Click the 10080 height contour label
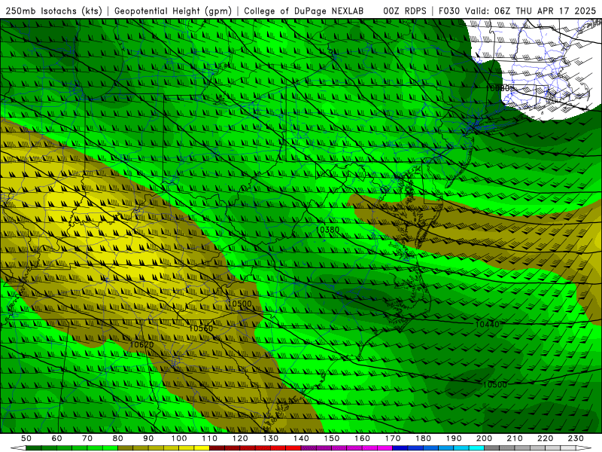The height and width of the screenshot is (452, 602). [x=497, y=88]
